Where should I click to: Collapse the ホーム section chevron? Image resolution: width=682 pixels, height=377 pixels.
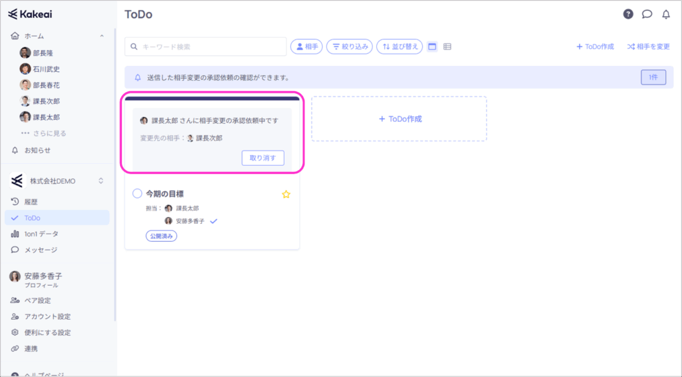pos(101,36)
